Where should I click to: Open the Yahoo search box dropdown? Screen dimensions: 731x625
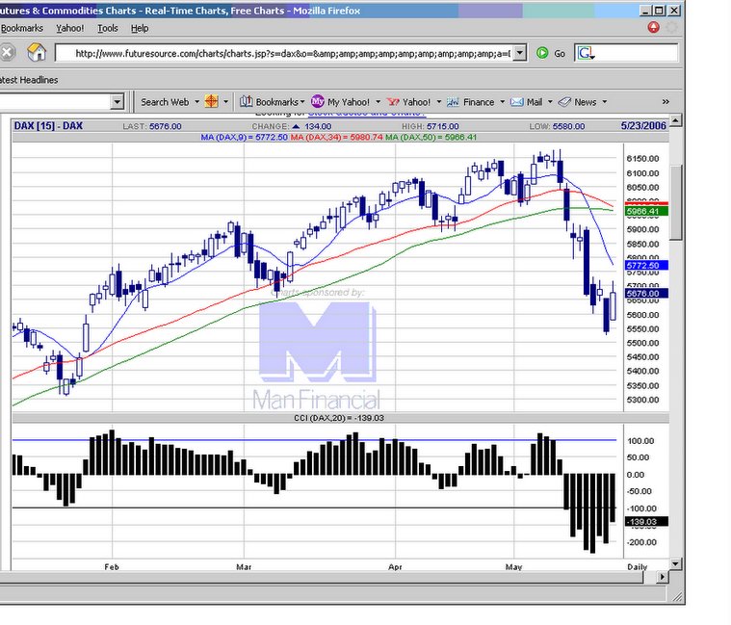pos(117,101)
